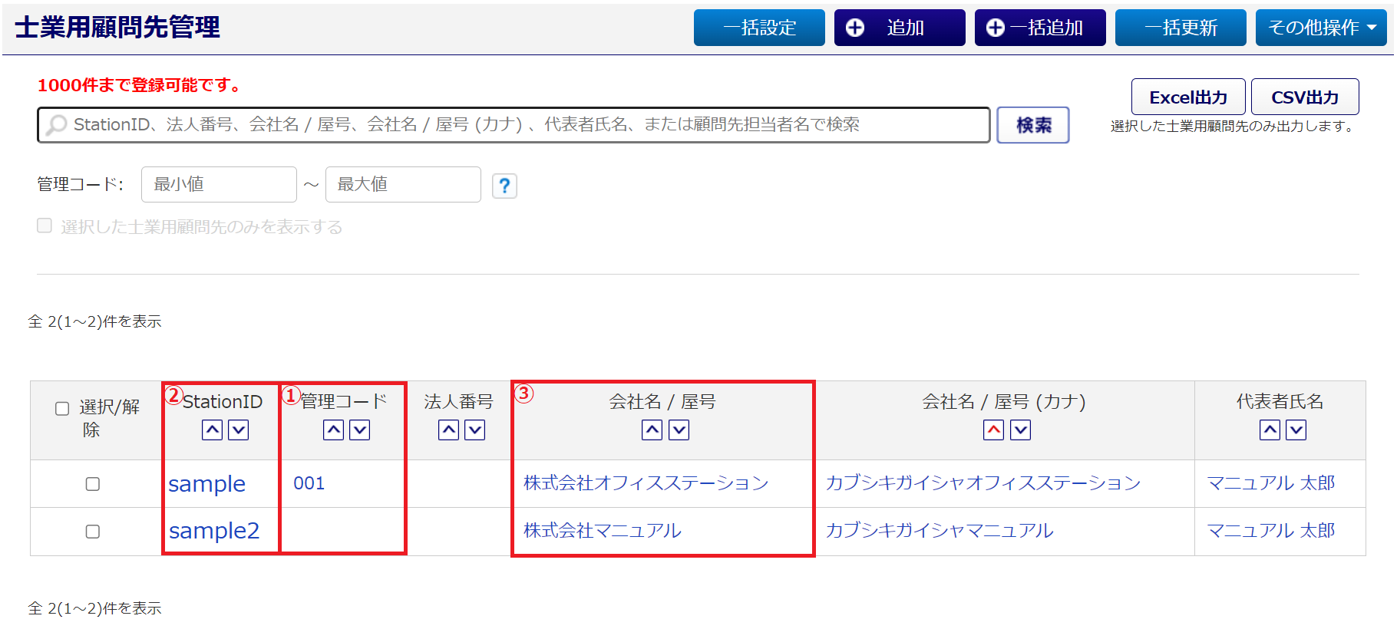Export list with Excel出力 button
The height and width of the screenshot is (629, 1397).
1188,97
